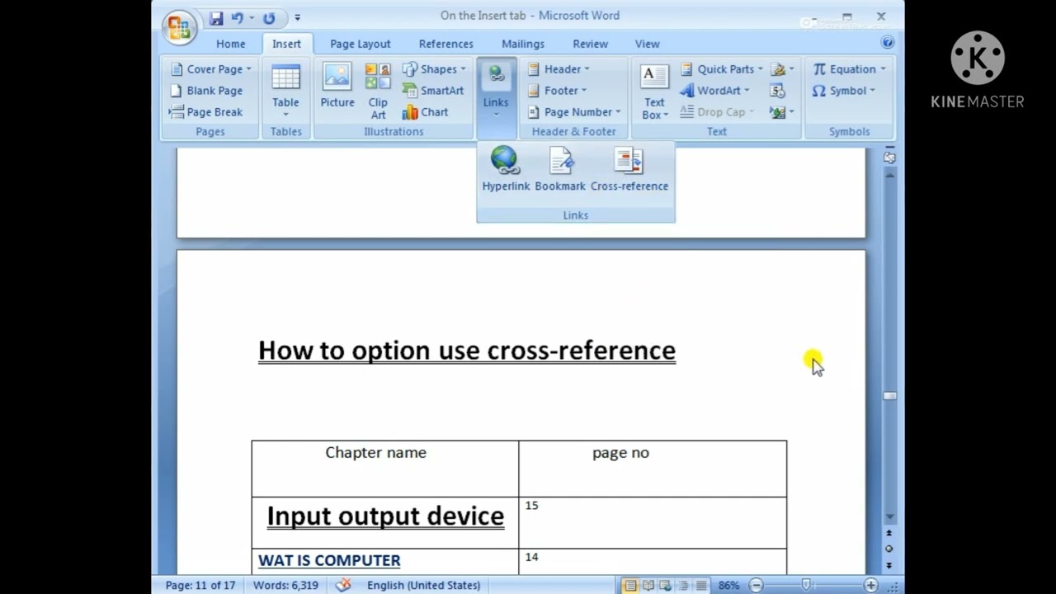1056x594 pixels.
Task: Click the proofing errors status icon
Action: (x=343, y=585)
